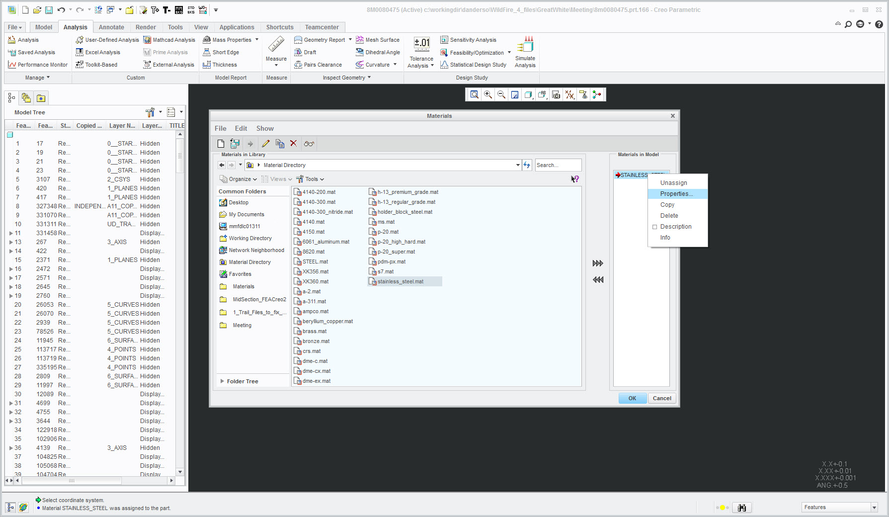889x517 pixels.
Task: Open the Tools dropdown in Materials dialog
Action: tap(310, 179)
